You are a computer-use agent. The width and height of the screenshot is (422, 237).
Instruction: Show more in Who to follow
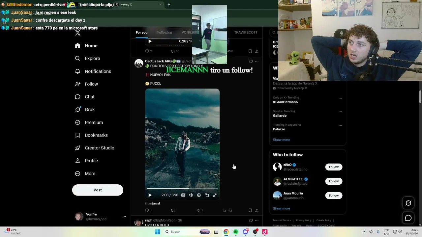(x=281, y=208)
